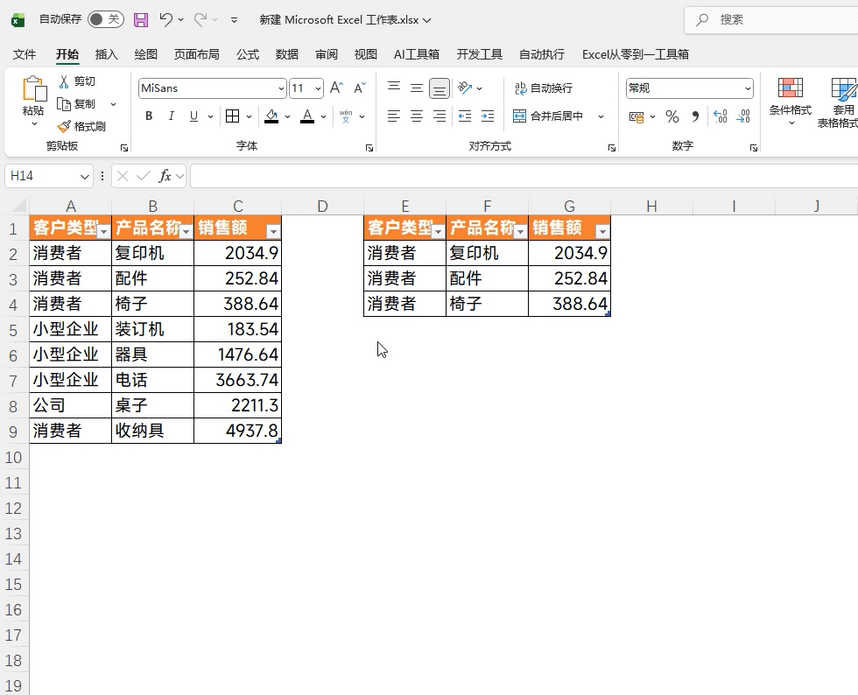The height and width of the screenshot is (695, 858).
Task: Open filter dropdown for column C 销售额
Action: [x=273, y=232]
